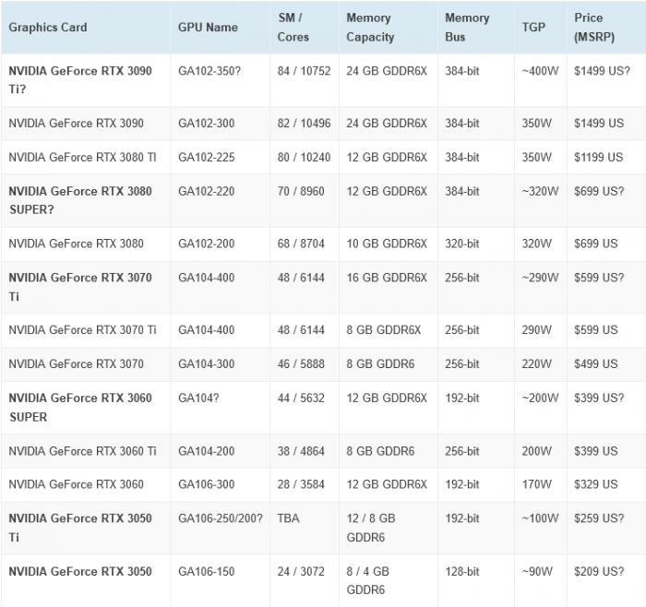The image size is (646, 607).
Task: Select the $329 US price cell
Action: coord(595,485)
